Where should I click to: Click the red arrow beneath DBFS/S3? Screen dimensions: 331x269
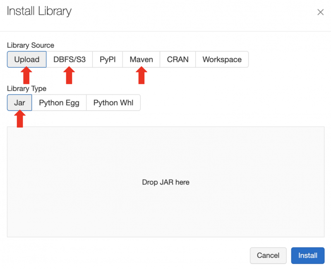click(x=69, y=76)
